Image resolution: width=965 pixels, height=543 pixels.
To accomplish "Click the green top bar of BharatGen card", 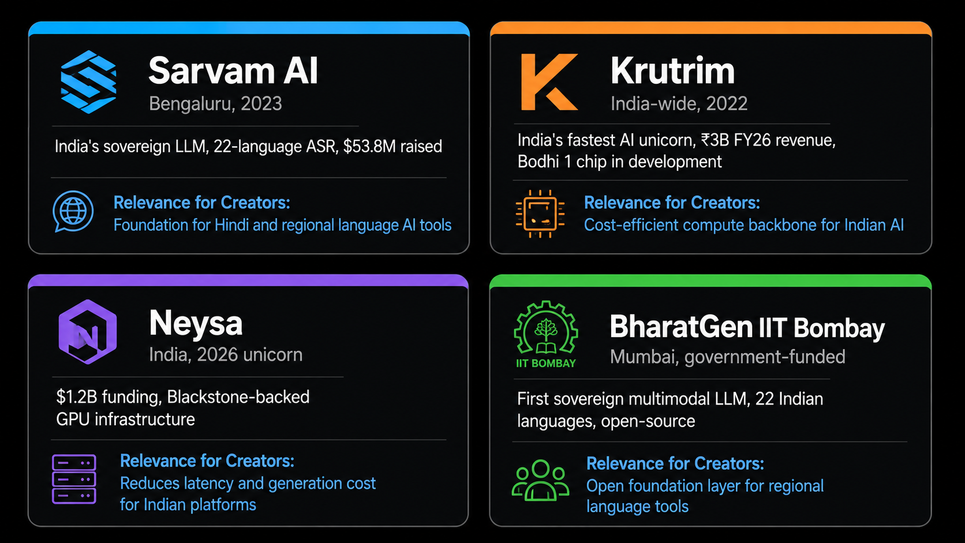I will [x=710, y=280].
